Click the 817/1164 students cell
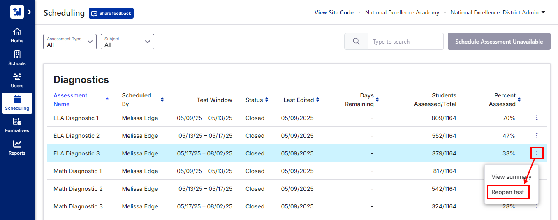 pyautogui.click(x=444, y=171)
